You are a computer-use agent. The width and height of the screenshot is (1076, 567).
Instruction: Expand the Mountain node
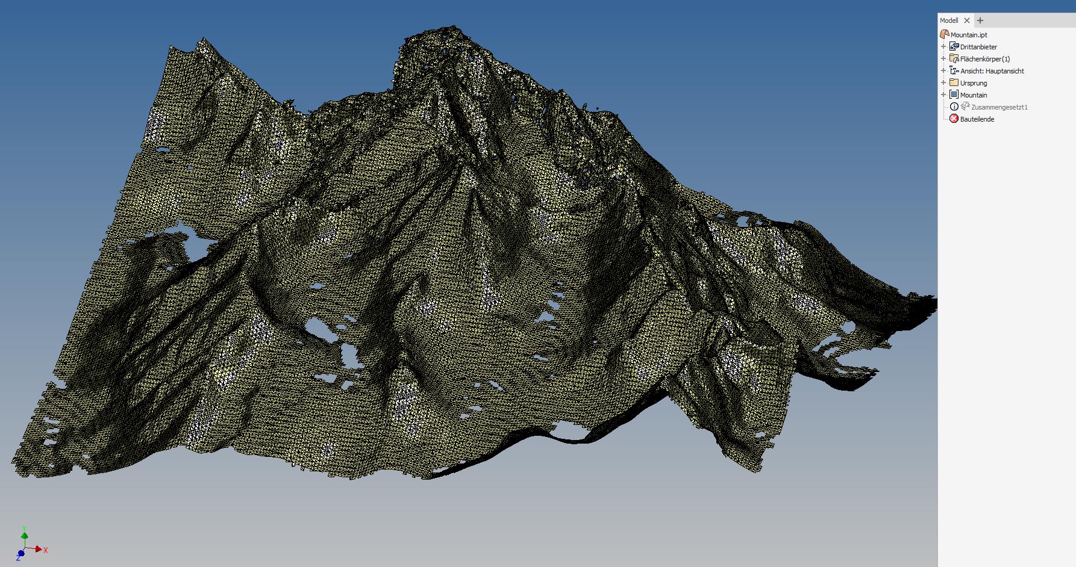tap(944, 94)
